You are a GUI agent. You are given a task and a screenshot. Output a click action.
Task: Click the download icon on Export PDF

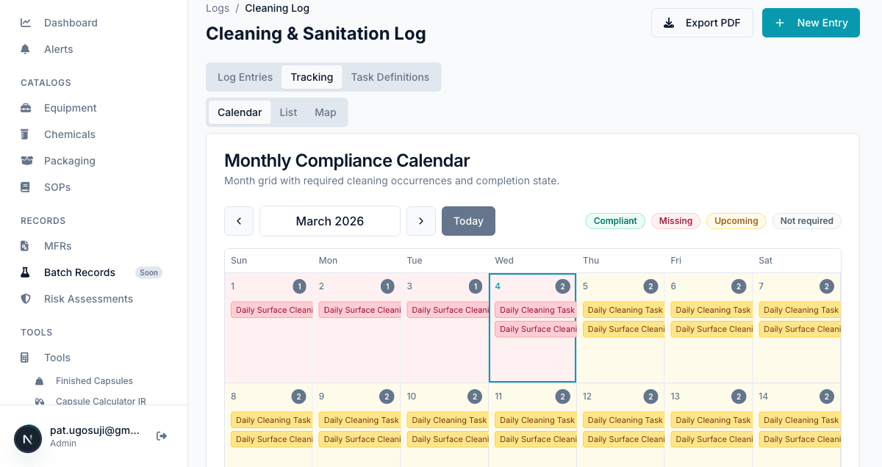[669, 23]
